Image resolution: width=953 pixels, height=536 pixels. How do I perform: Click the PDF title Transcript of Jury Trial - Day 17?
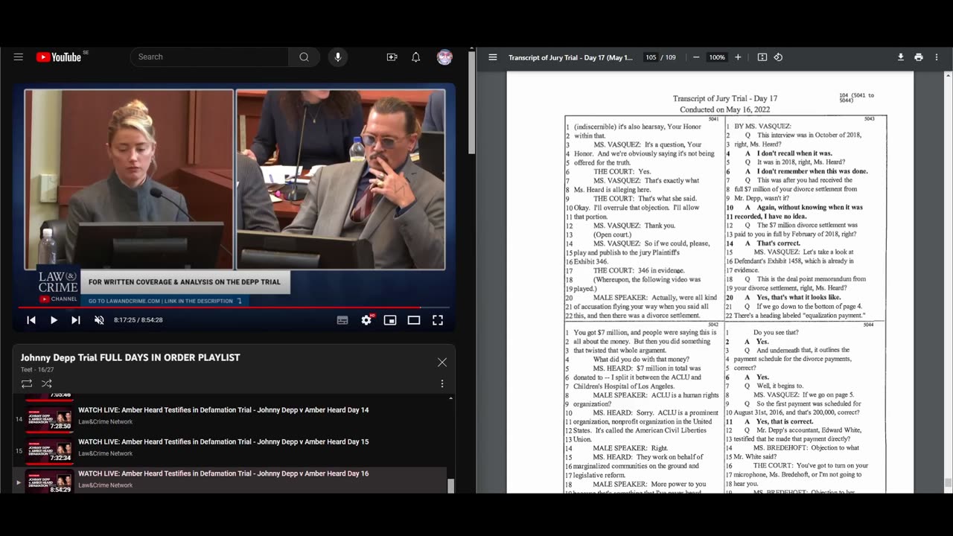pos(570,57)
